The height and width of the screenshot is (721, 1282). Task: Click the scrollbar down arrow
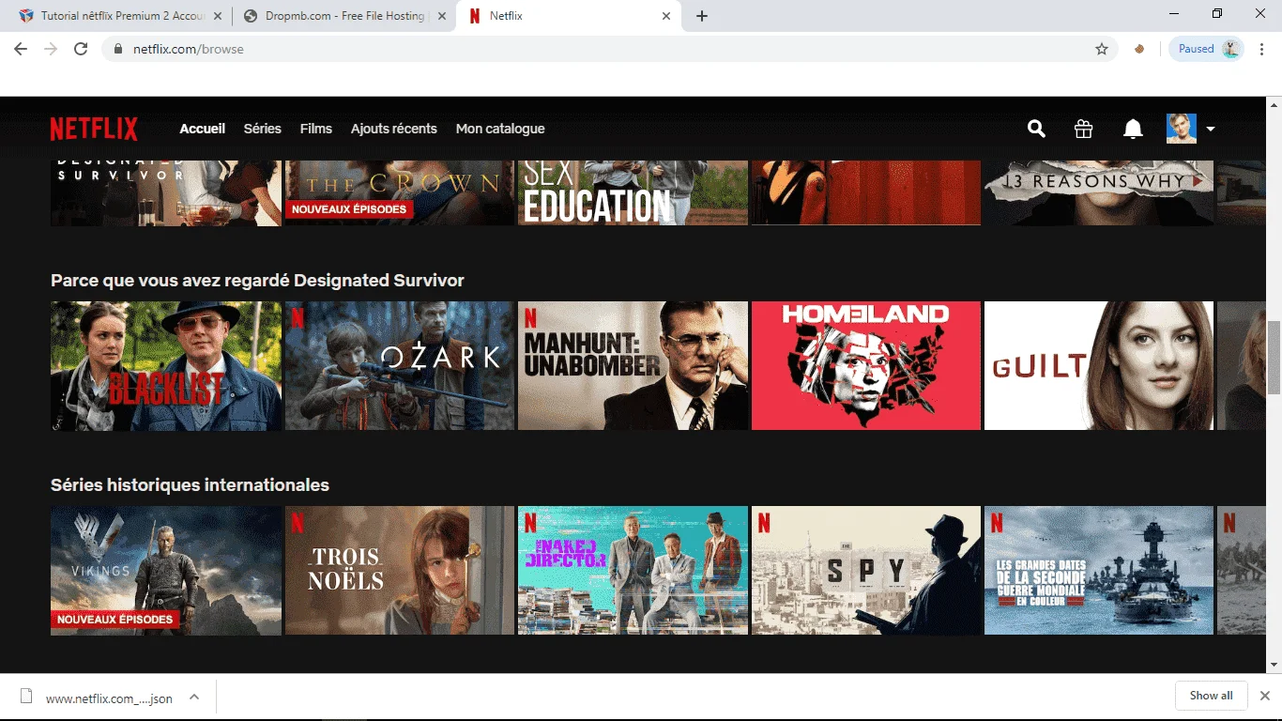(x=1274, y=665)
